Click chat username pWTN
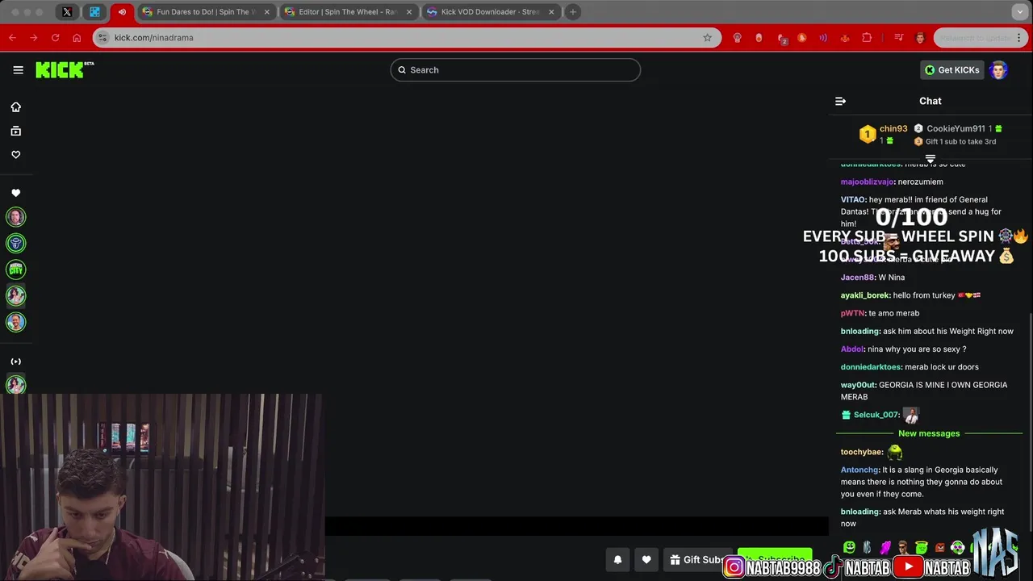Screen dimensions: 1033x581 click(x=853, y=313)
